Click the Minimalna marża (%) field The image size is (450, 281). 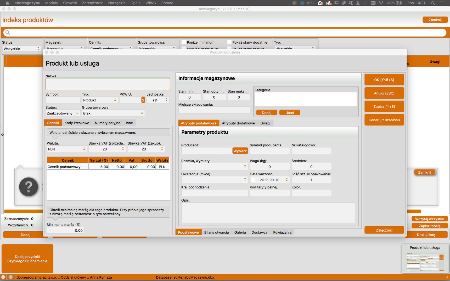65,230
